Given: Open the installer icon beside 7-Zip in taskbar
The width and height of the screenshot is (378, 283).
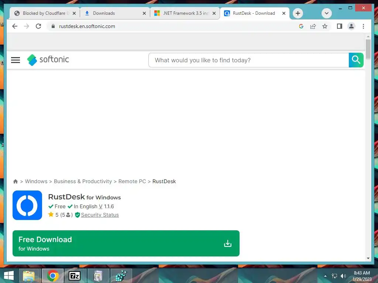Looking at the screenshot, I should (98, 276).
